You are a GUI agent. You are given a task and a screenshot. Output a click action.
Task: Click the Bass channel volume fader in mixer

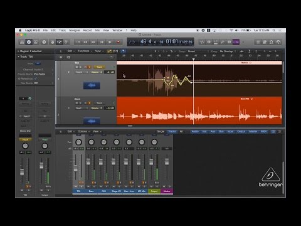[88, 161]
